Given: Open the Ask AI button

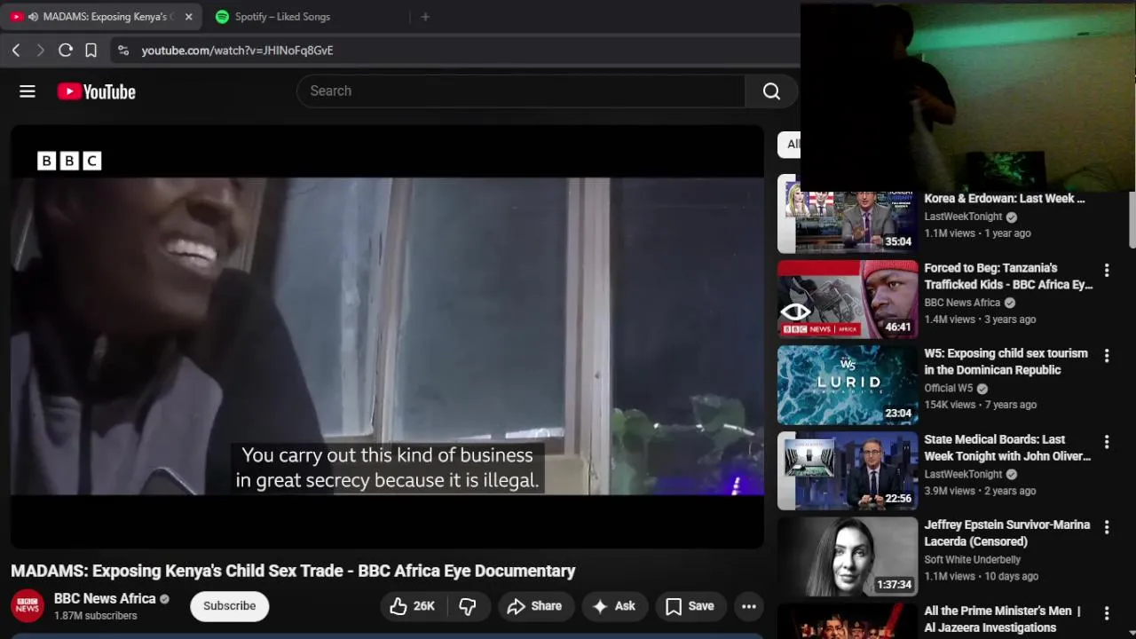Looking at the screenshot, I should click(x=614, y=606).
